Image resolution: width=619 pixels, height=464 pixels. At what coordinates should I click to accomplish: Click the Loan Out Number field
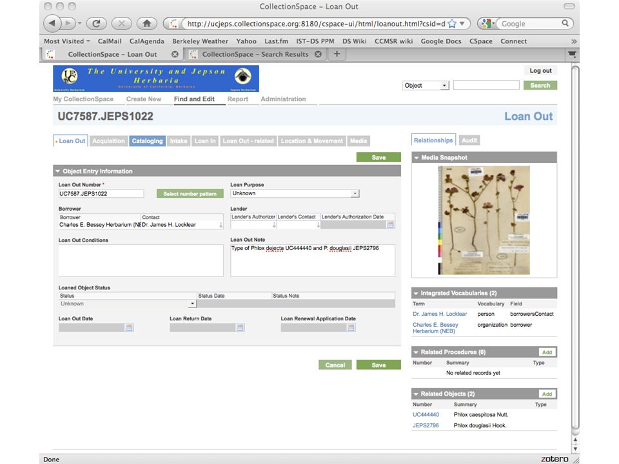[x=101, y=194]
